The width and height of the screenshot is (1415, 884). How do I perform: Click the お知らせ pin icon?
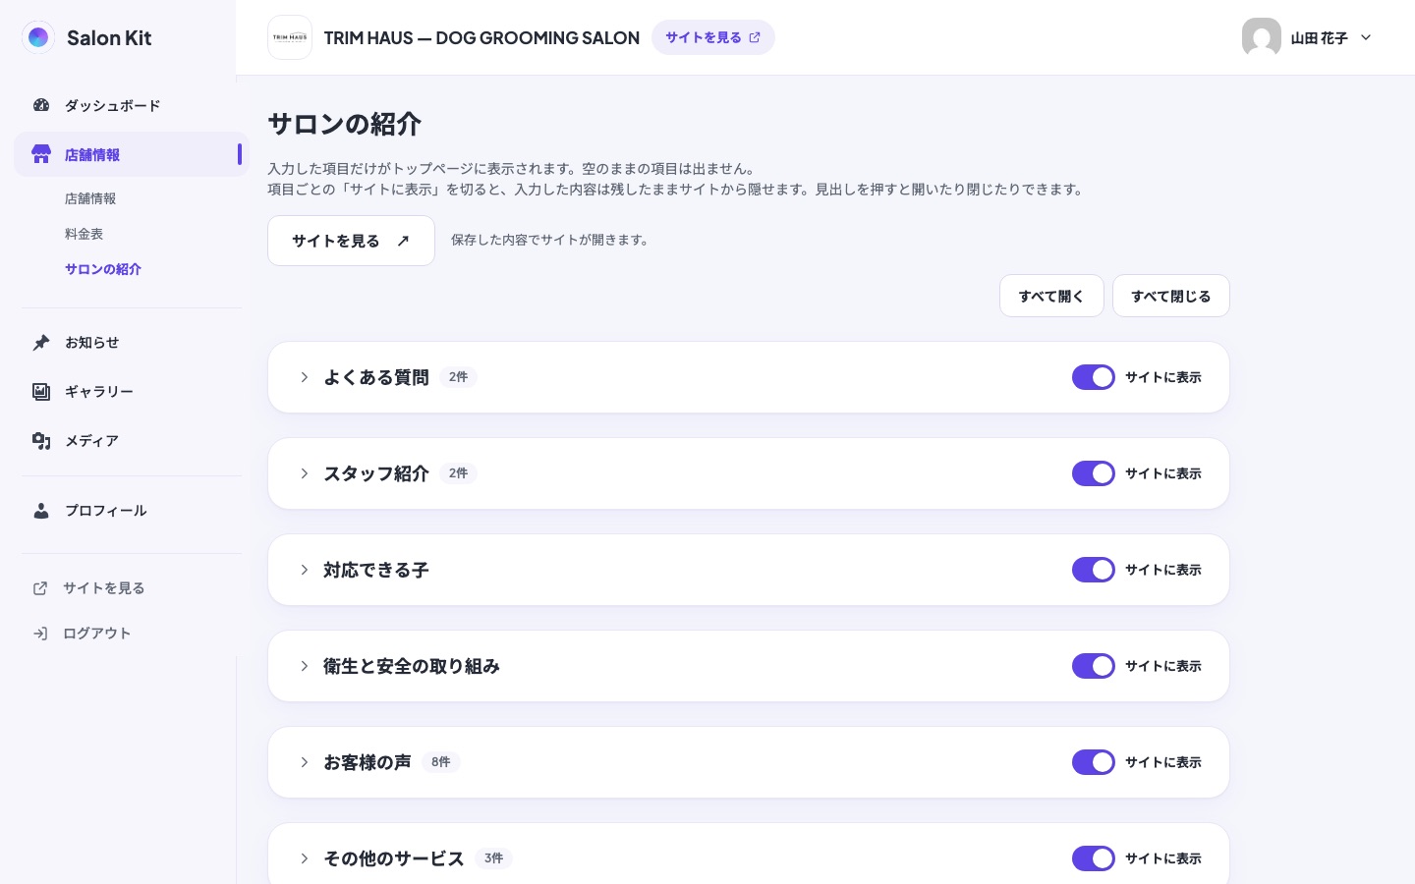41,342
